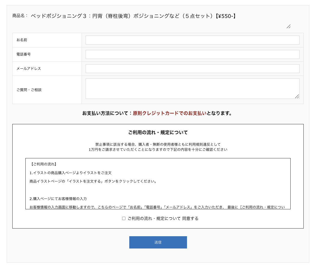Click the resize grip of the ご質問・ご相談 textarea
316x269 pixels.
click(x=297, y=96)
